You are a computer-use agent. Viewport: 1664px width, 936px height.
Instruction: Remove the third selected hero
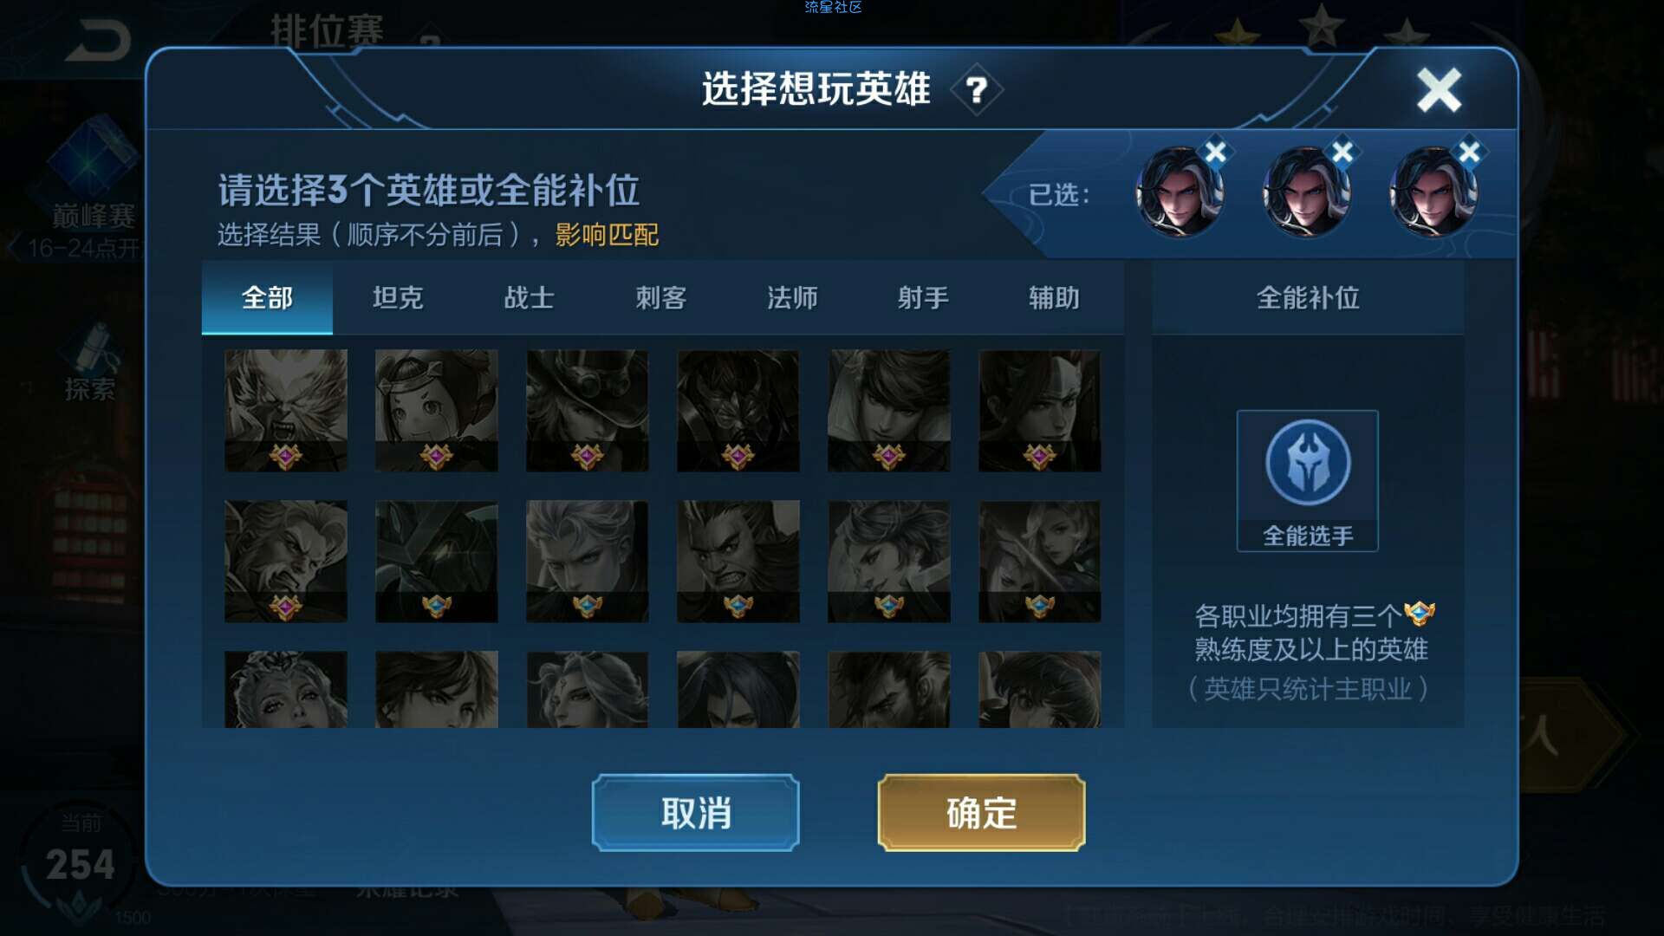pos(1469,153)
